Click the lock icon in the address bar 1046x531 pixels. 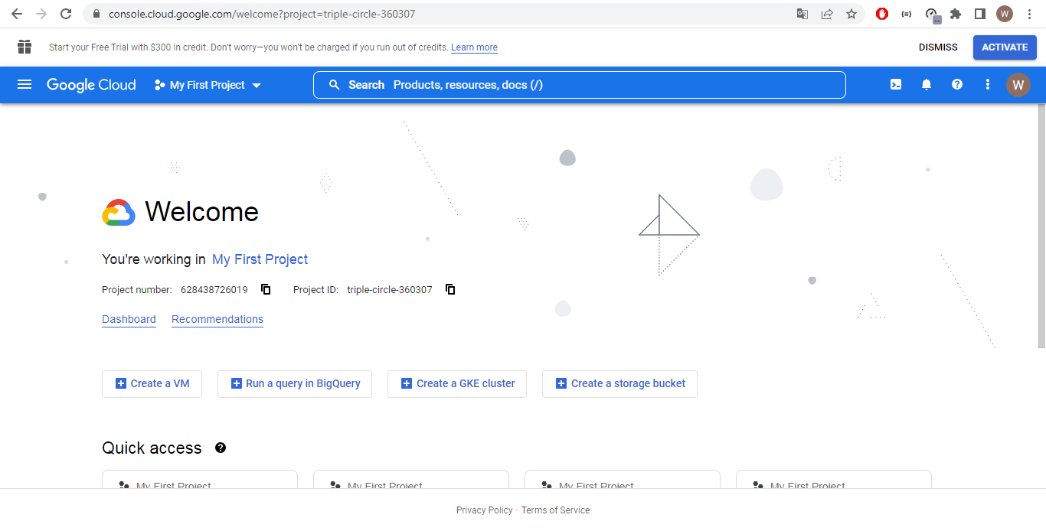tap(96, 14)
